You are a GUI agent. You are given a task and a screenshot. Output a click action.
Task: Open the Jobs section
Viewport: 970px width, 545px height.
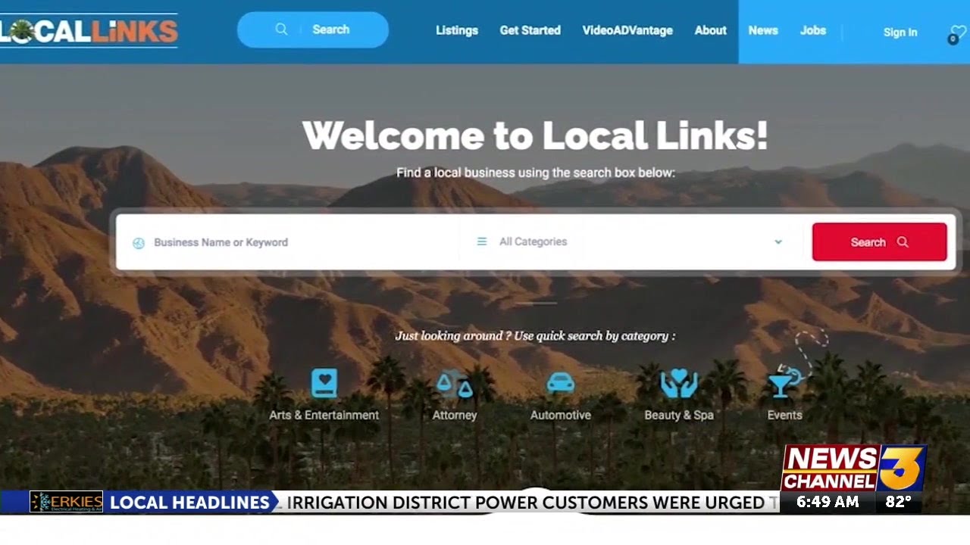813,30
